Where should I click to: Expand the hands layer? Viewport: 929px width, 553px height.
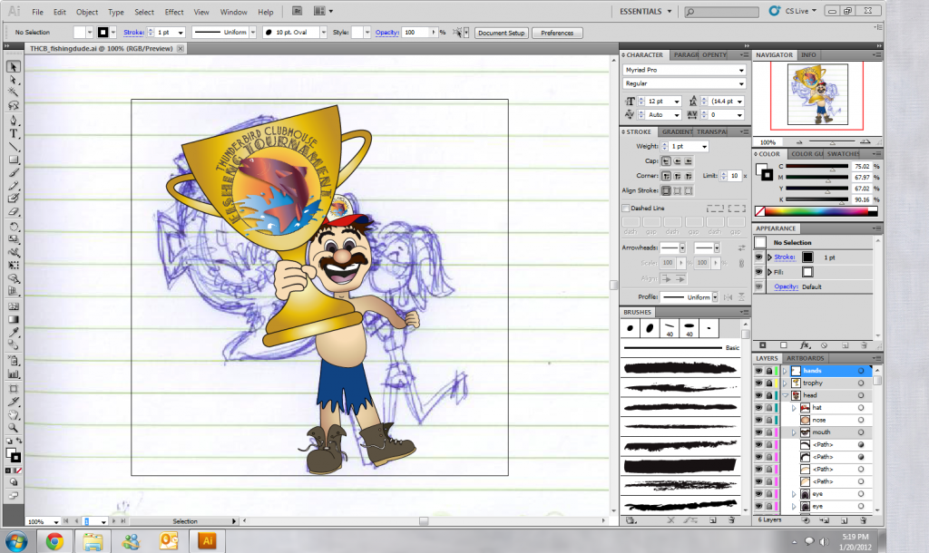pos(785,371)
